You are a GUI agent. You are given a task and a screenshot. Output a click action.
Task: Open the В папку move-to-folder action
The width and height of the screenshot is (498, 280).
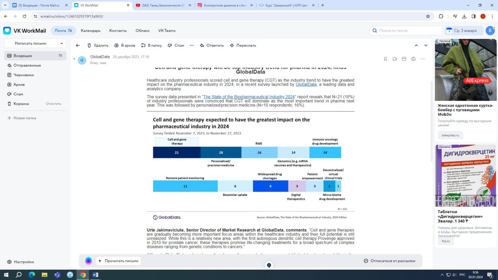click(152, 45)
